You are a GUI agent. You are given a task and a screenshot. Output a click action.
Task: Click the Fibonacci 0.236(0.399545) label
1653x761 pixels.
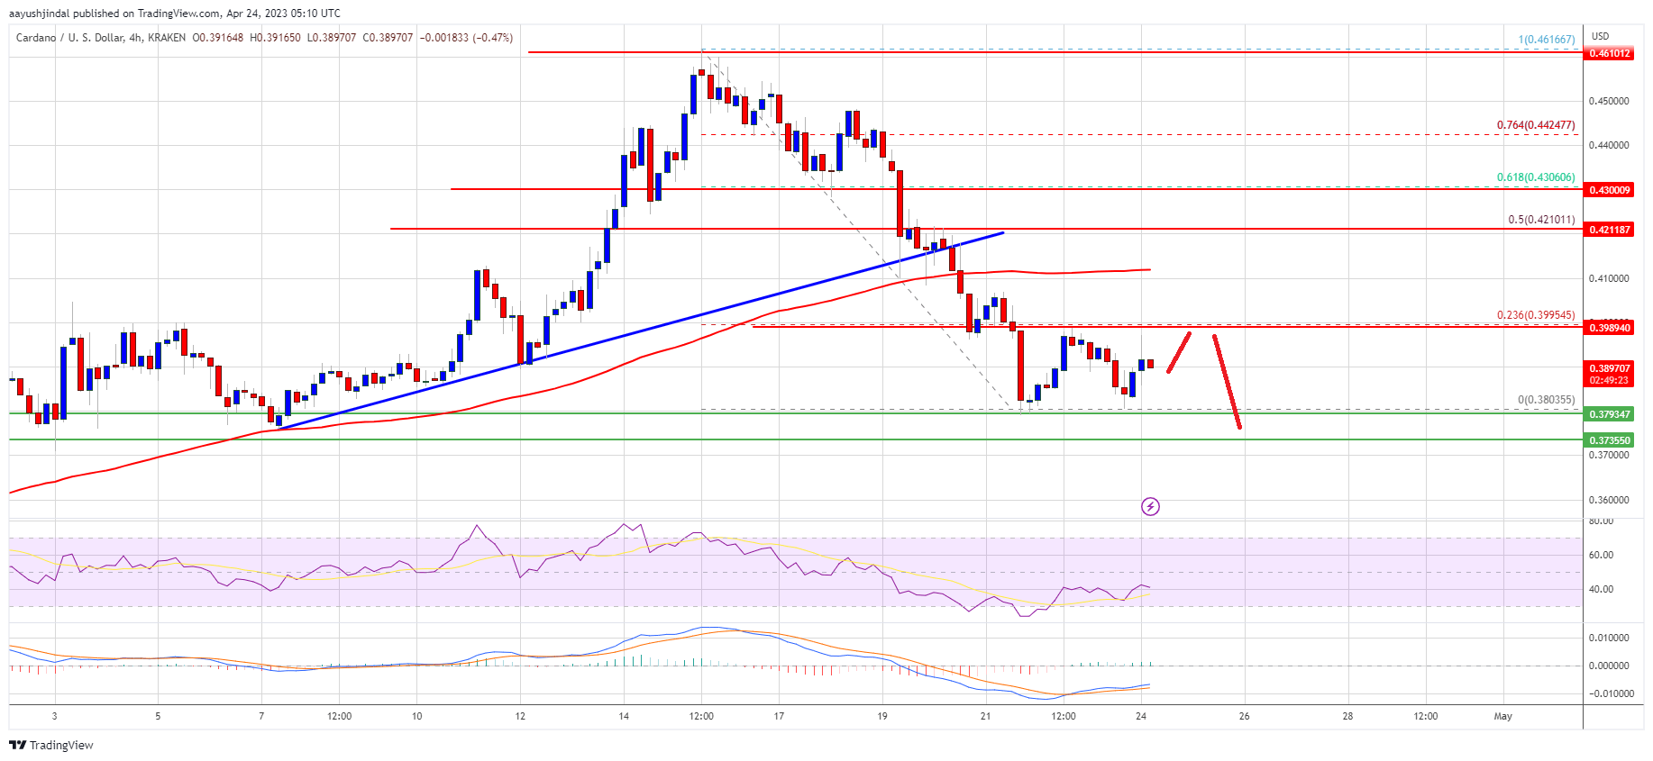pyautogui.click(x=1536, y=315)
